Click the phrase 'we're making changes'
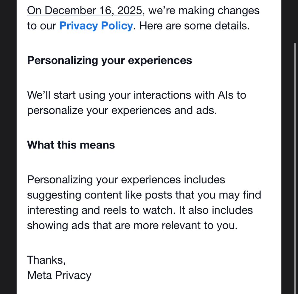298x294 pixels. 204,10
